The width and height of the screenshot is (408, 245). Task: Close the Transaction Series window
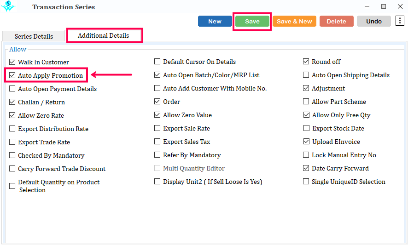[400, 6]
